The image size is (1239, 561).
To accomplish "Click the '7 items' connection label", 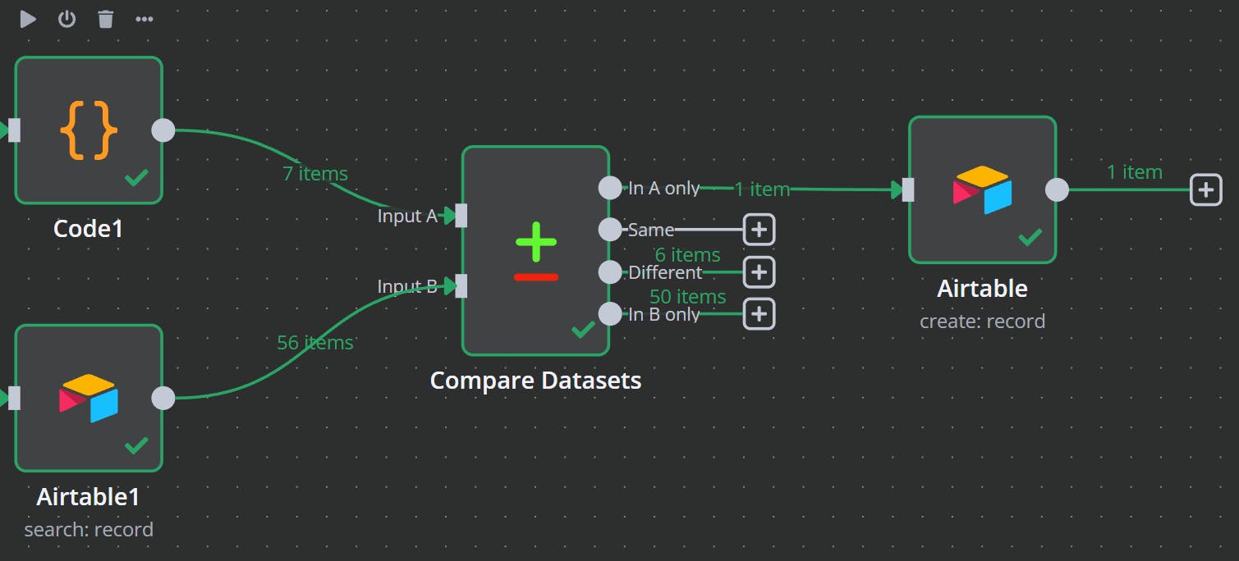I will click(x=315, y=174).
